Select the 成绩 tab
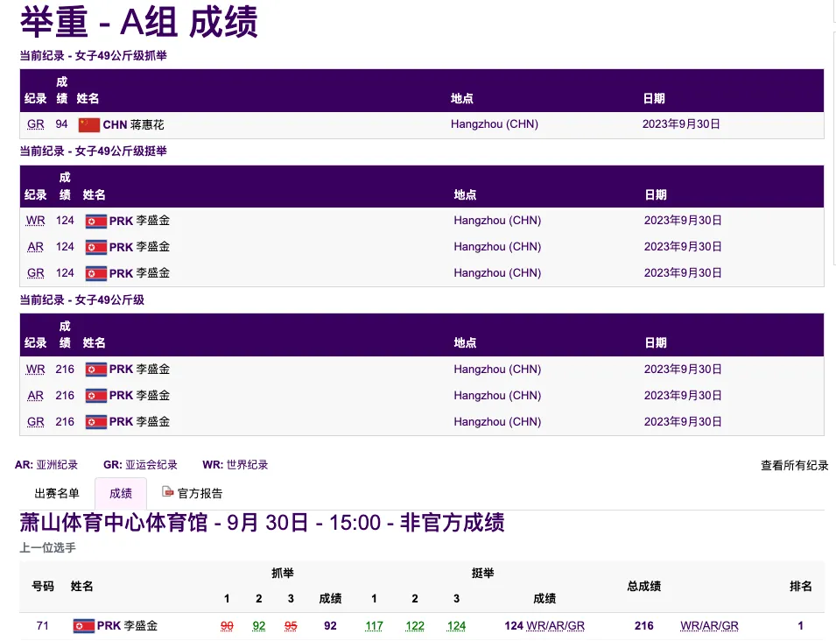836x641 pixels. coord(120,493)
